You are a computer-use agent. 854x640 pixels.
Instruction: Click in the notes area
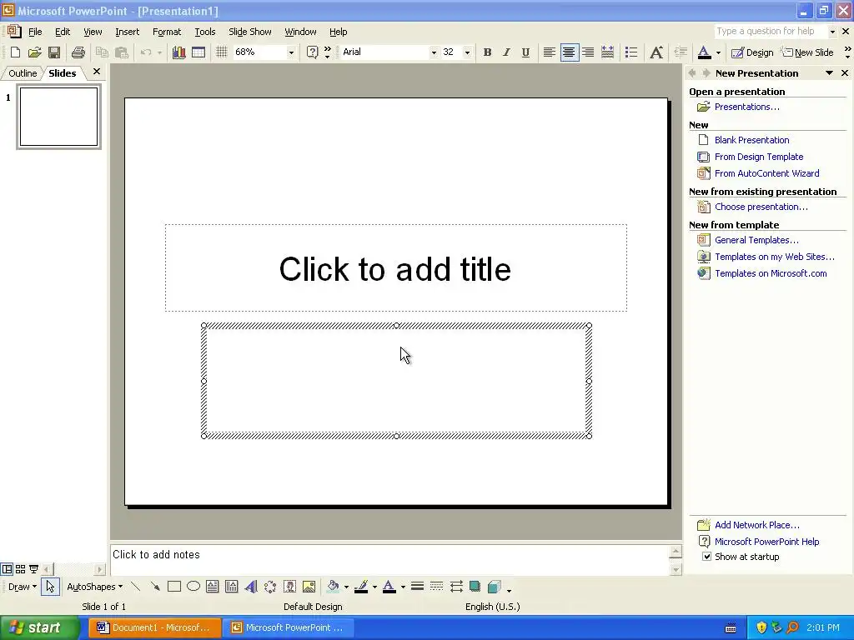point(390,559)
